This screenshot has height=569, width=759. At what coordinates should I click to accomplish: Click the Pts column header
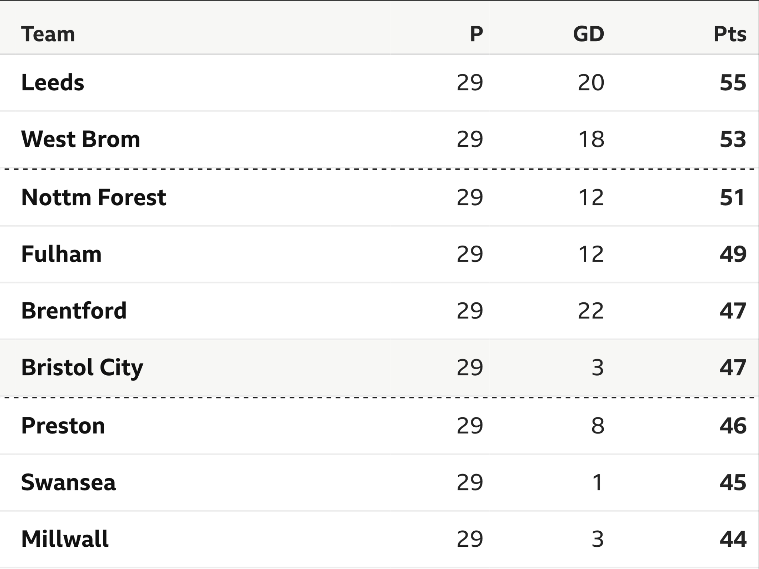tap(730, 34)
